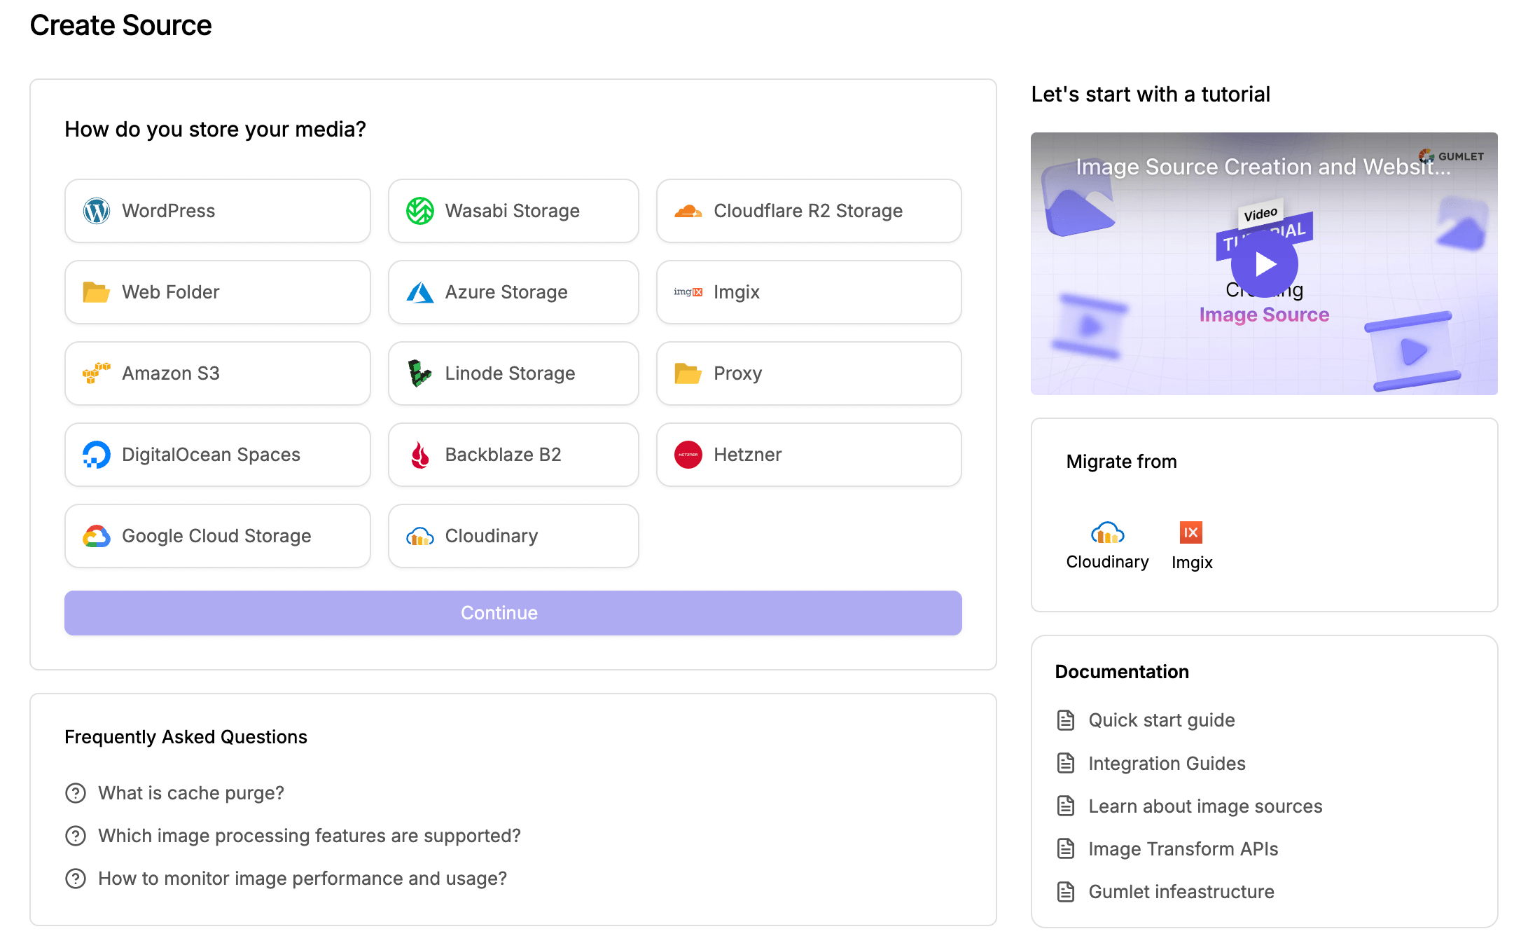The width and height of the screenshot is (1528, 943).
Task: Pick Linode Storage label
Action: [x=511, y=373]
